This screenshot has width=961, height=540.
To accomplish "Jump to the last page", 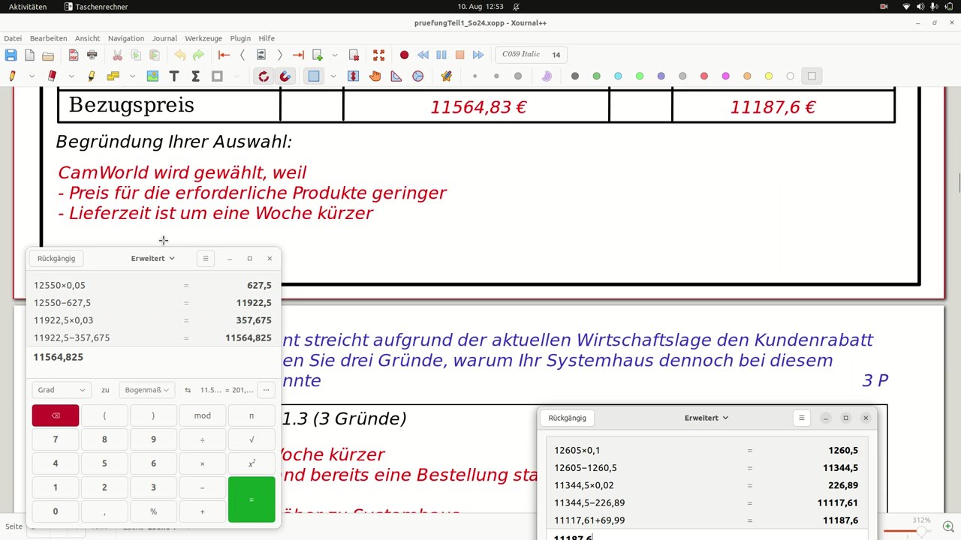I will [x=298, y=55].
